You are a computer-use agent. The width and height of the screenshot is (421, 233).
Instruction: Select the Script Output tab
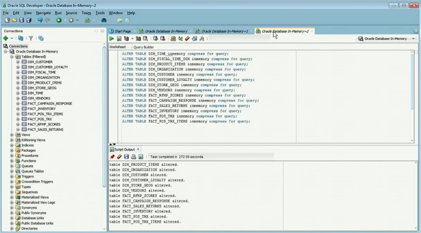(x=125, y=149)
